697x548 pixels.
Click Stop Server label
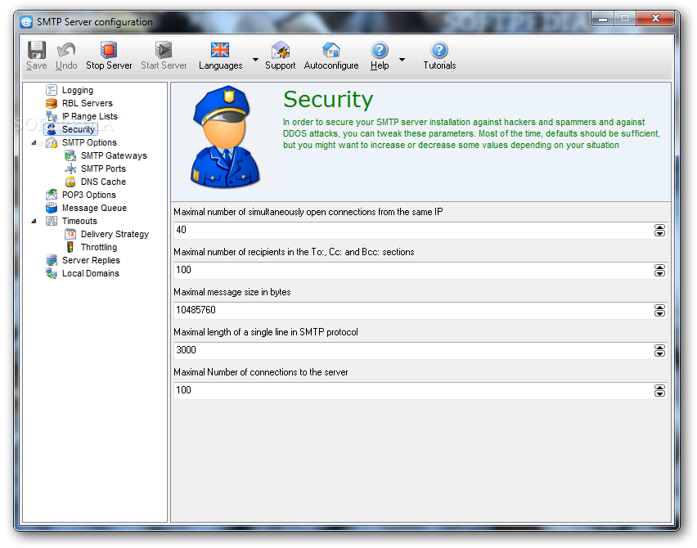[x=109, y=65]
